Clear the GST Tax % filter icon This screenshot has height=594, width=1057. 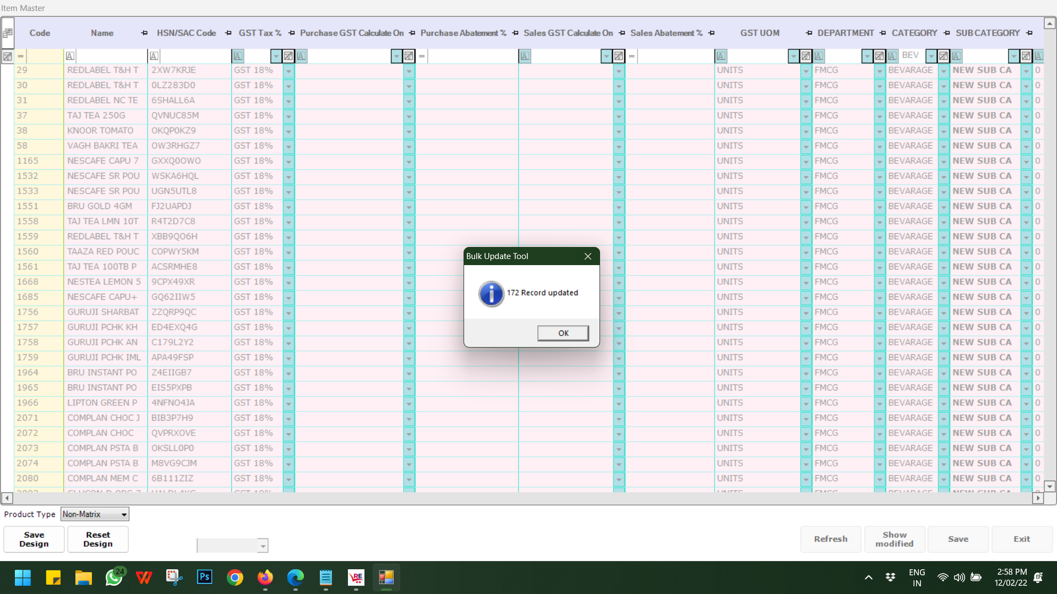coord(288,56)
